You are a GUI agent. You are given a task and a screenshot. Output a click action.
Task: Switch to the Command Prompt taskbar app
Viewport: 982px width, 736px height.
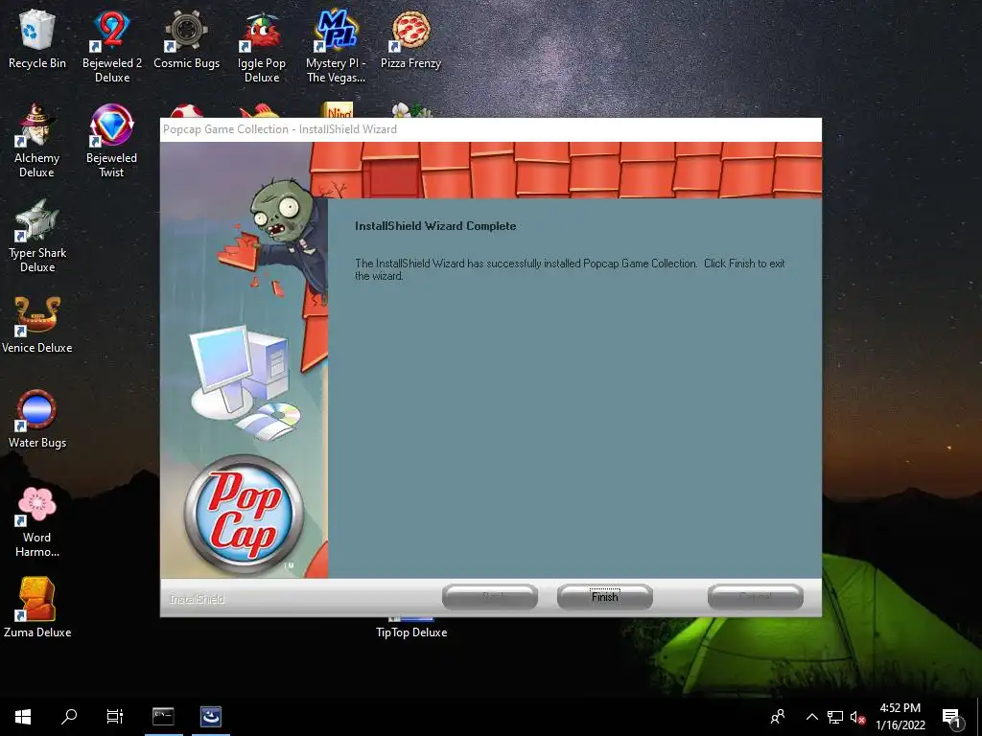(x=163, y=717)
